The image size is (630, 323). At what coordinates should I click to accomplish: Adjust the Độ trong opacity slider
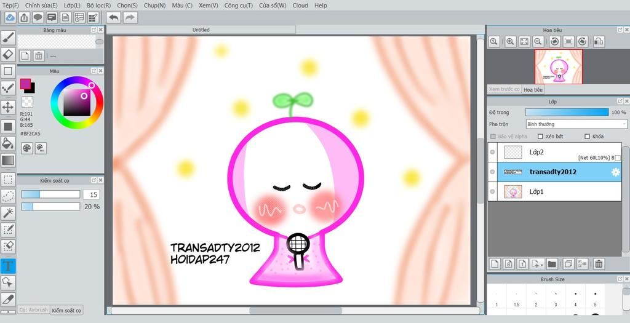[567, 113]
